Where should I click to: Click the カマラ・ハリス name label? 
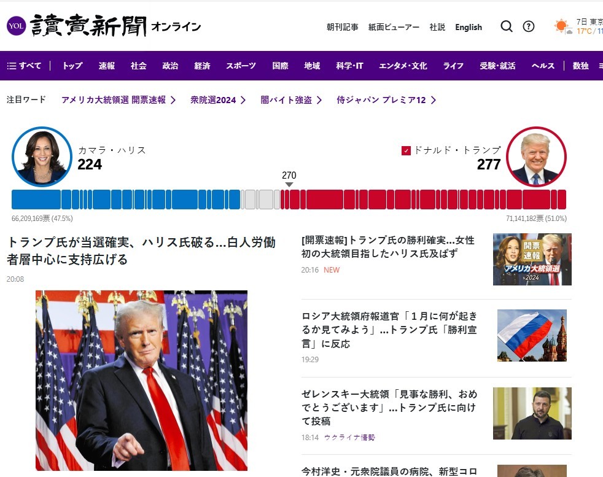(112, 150)
